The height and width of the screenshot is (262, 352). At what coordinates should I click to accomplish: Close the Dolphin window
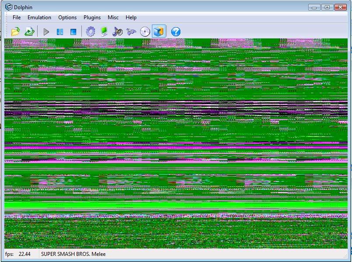pyautogui.click(x=340, y=7)
